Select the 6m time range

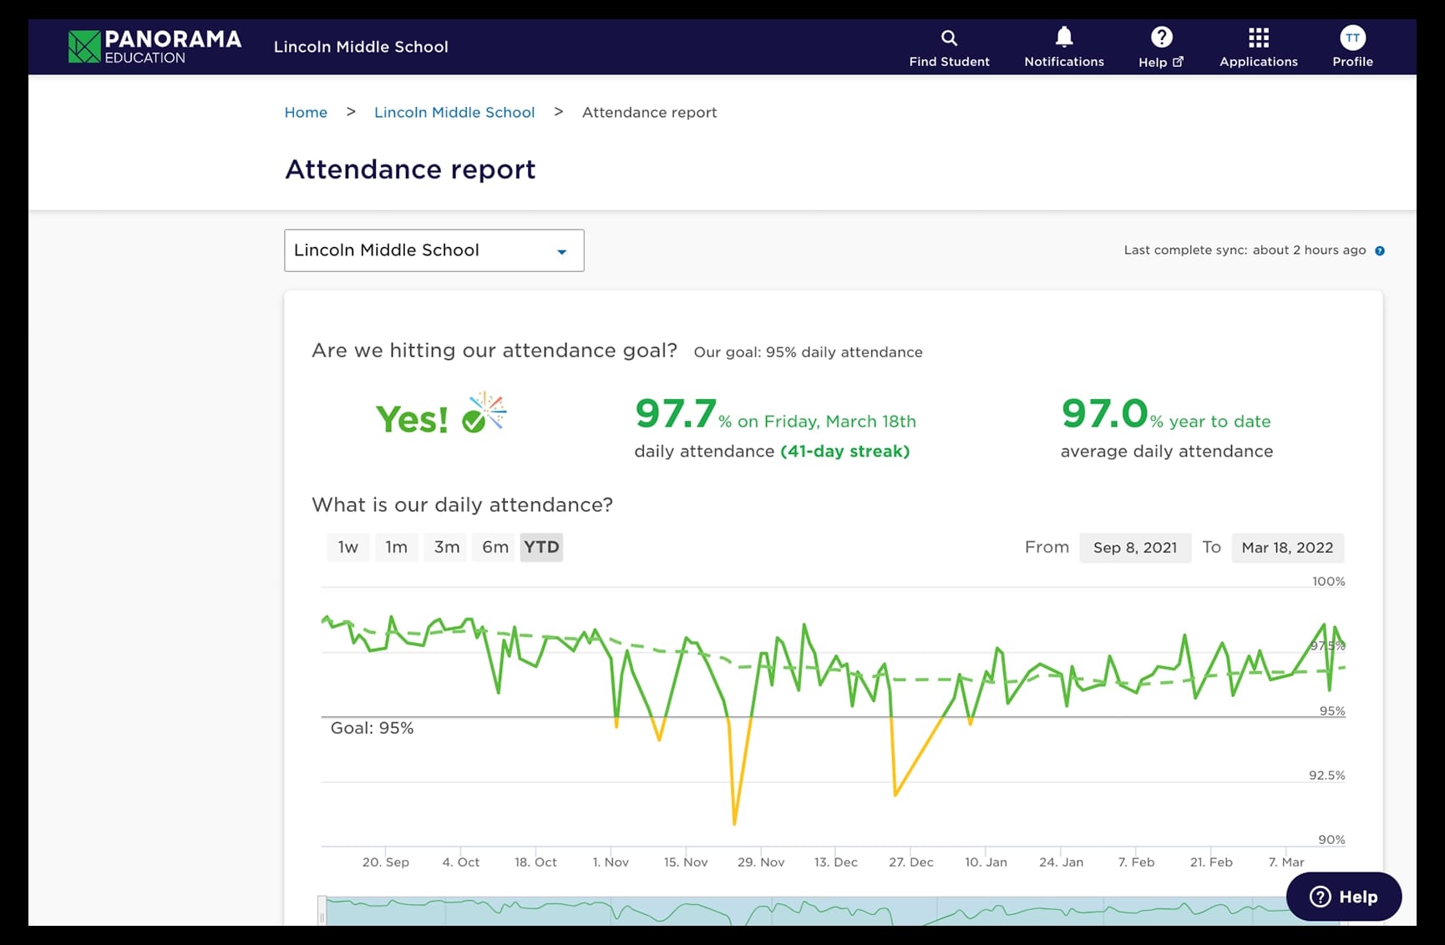495,547
